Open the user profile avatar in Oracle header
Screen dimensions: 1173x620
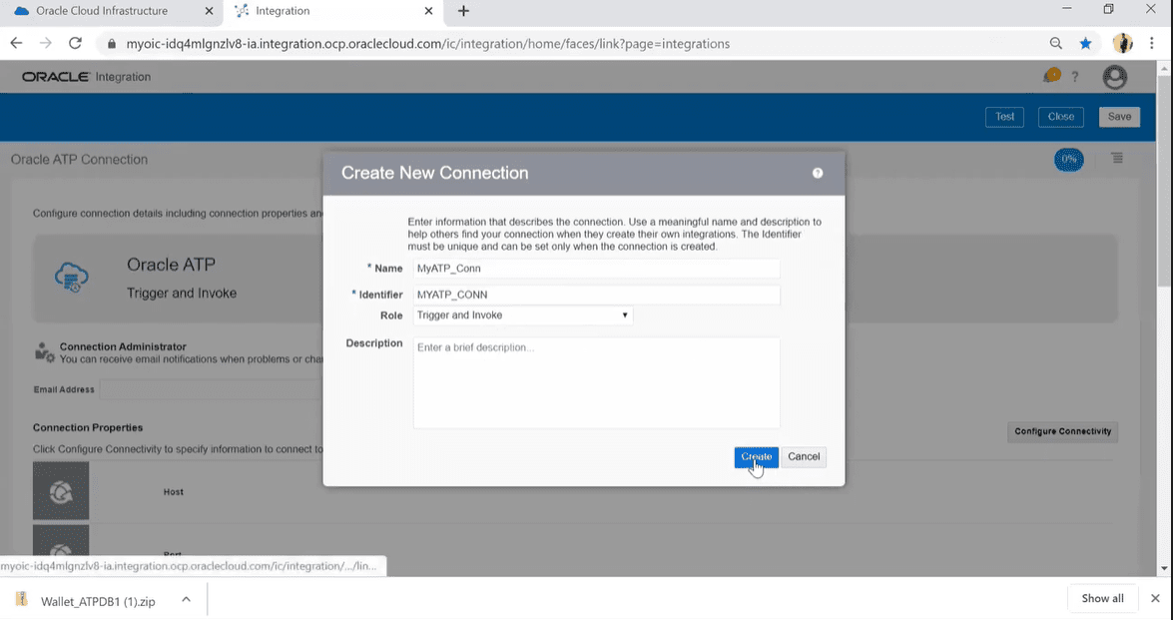[x=1115, y=77]
